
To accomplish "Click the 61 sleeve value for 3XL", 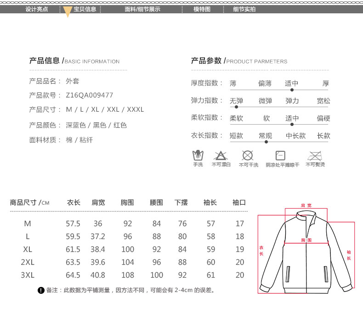I will click(x=211, y=275).
